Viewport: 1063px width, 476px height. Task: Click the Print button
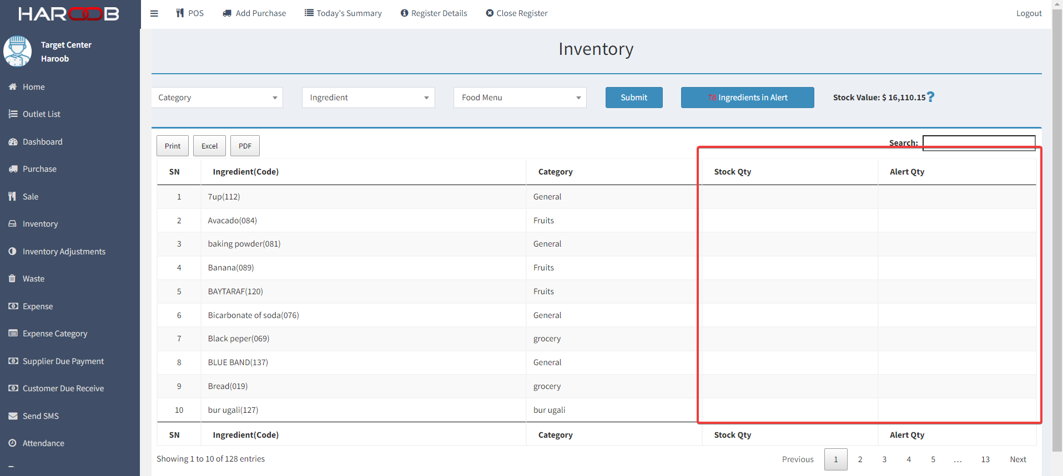click(173, 146)
